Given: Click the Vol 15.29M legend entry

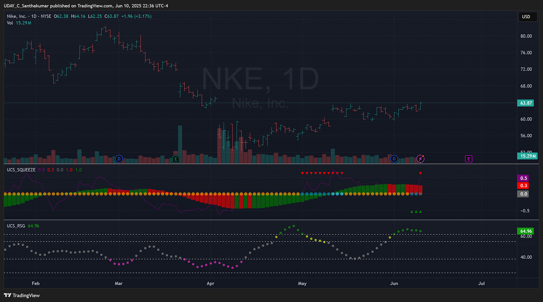Looking at the screenshot, I should pyautogui.click(x=19, y=23).
